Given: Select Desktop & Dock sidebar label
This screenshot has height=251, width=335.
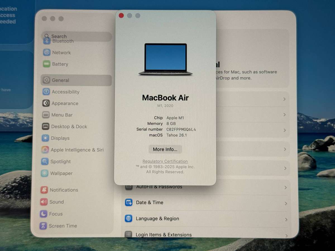Looking at the screenshot, I should point(69,126).
